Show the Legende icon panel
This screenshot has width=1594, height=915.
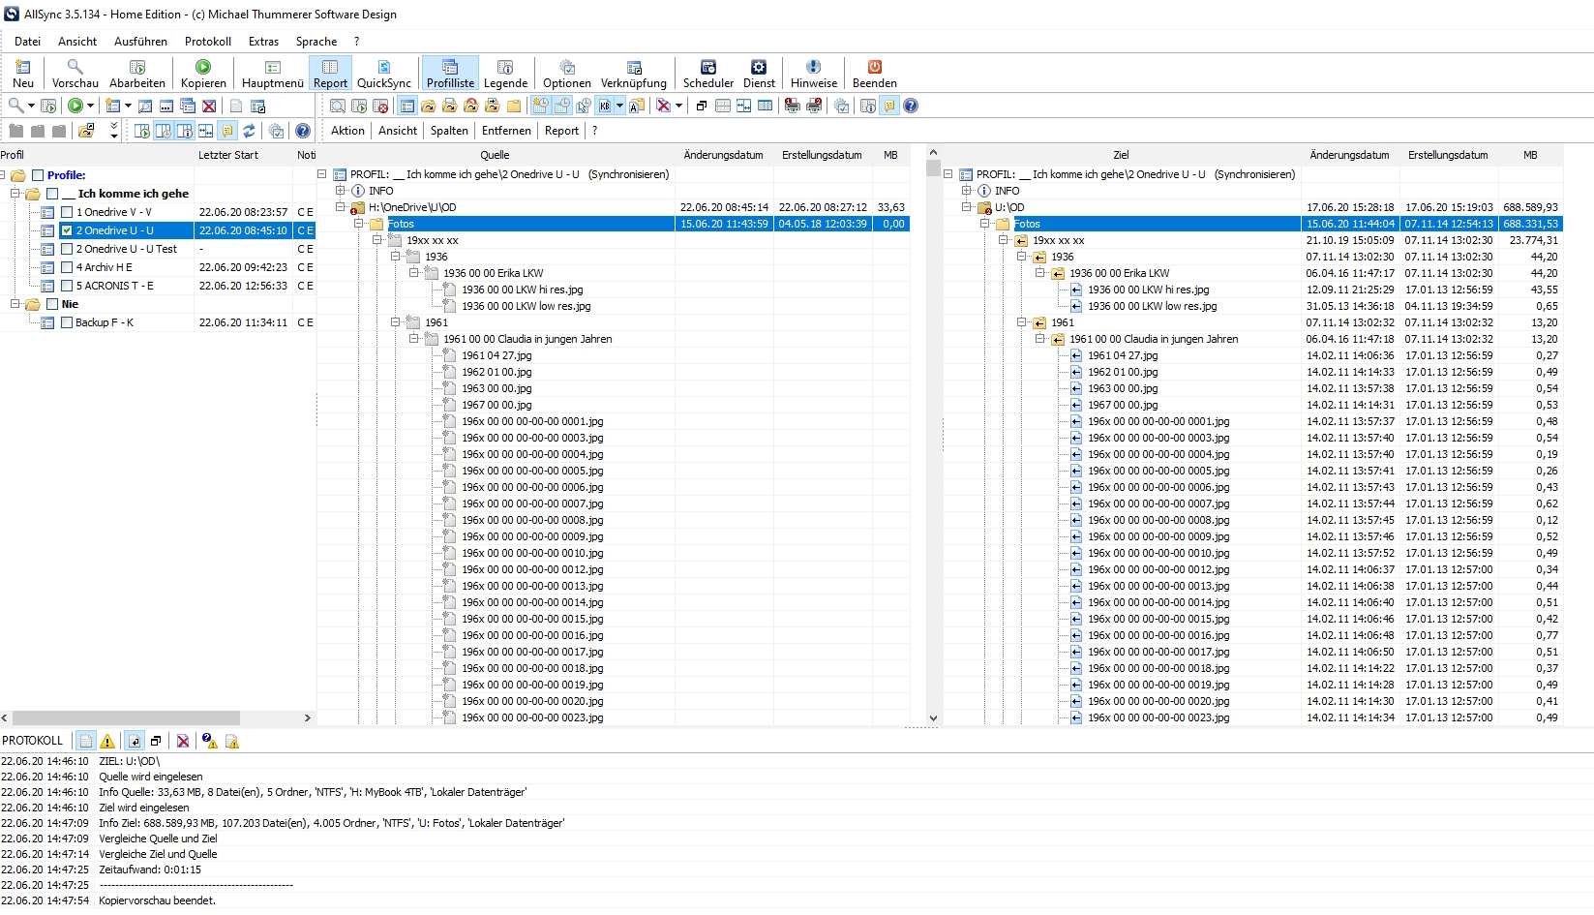click(505, 67)
